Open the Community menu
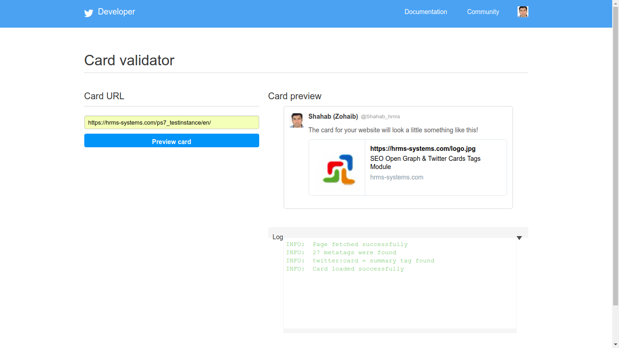The height and width of the screenshot is (348, 619). point(483,12)
